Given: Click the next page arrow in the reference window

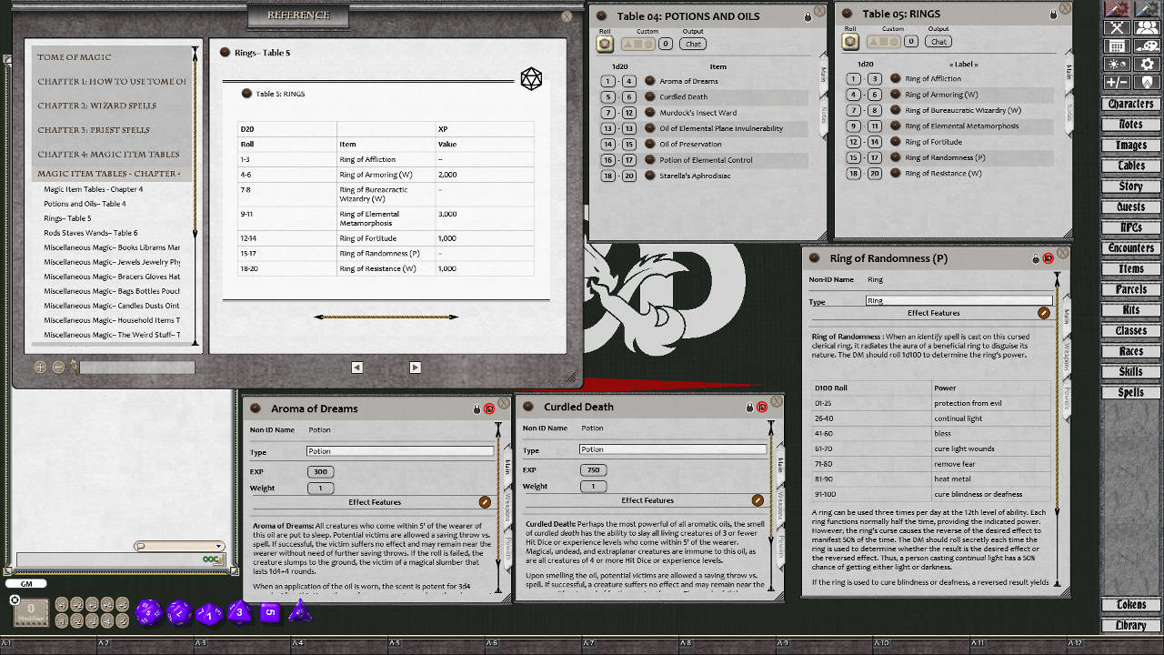Looking at the screenshot, I should 416,366.
